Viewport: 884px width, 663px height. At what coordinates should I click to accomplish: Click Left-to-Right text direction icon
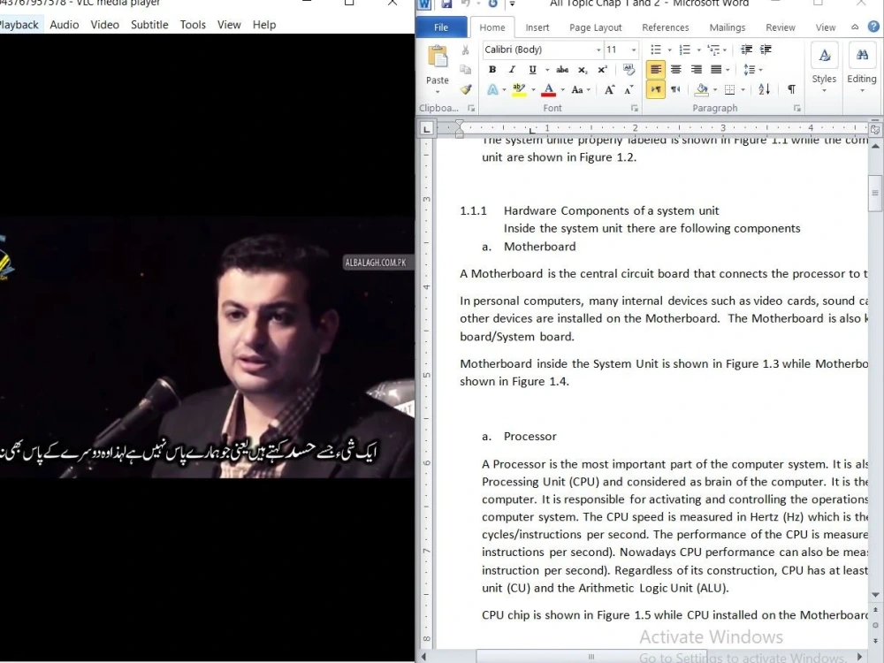[x=655, y=89]
